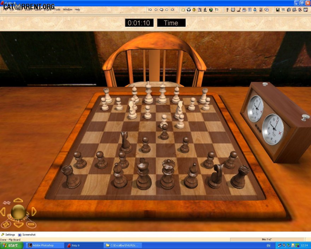Open 3D board Settings

point(8,234)
